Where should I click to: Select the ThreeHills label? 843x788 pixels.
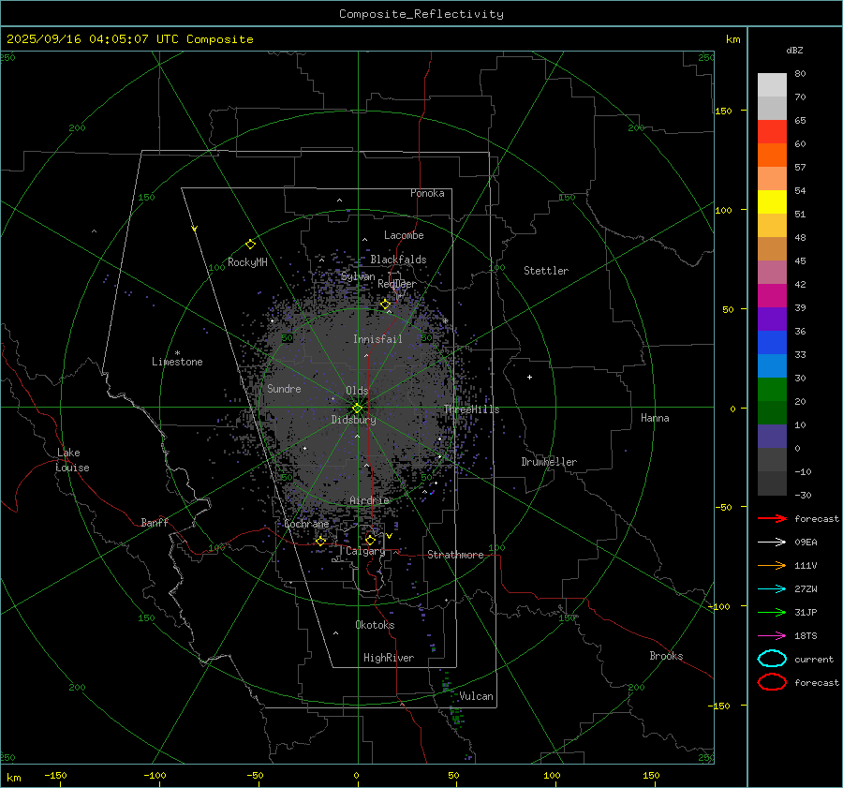tap(471, 409)
